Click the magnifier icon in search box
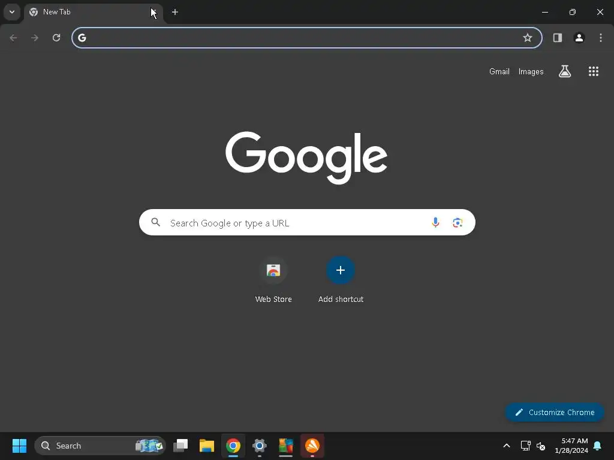Viewport: 614px width, 460px height. click(156, 222)
